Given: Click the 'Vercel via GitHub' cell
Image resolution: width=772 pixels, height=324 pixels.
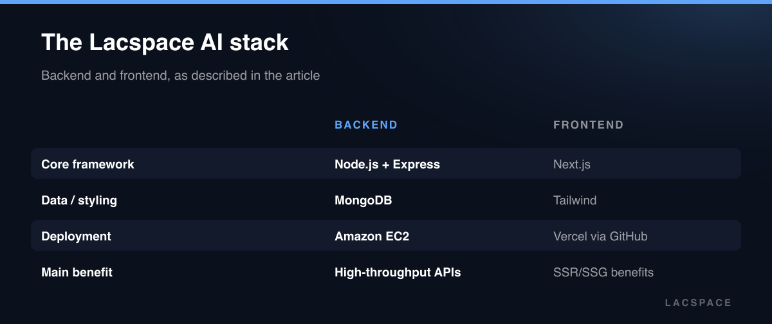Looking at the screenshot, I should pyautogui.click(x=600, y=236).
